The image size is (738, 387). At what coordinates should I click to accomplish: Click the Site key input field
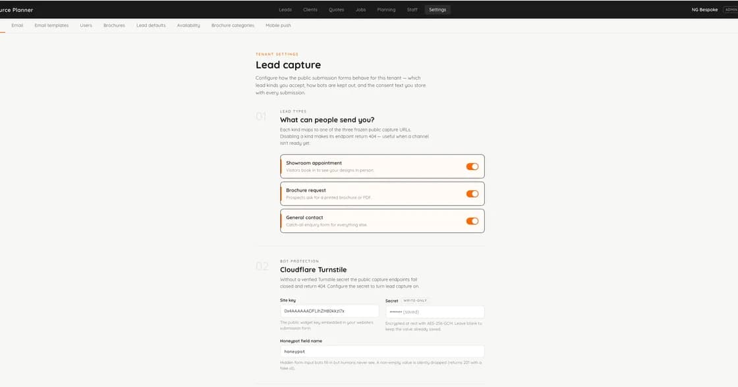329,311
